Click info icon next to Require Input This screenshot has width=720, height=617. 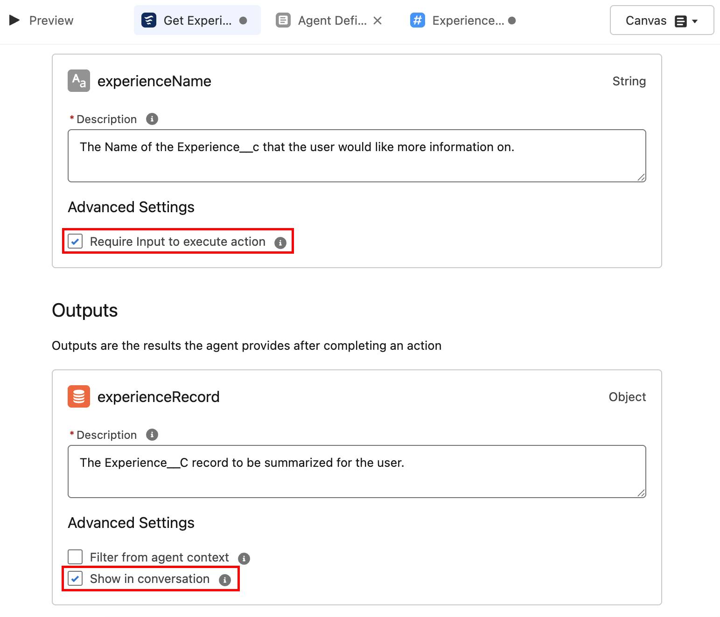(280, 243)
